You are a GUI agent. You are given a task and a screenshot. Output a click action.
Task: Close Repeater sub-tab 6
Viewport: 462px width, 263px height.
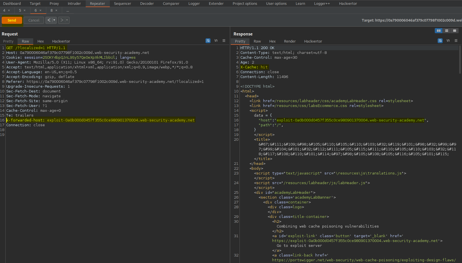(x=41, y=10)
